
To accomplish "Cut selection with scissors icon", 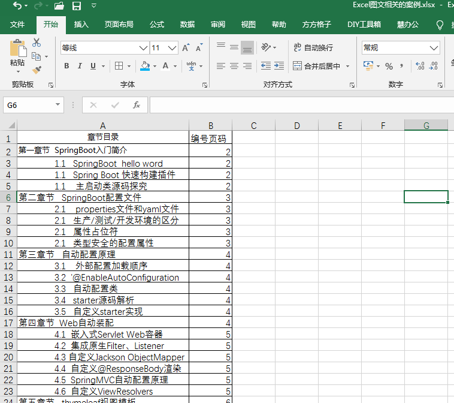I will [x=37, y=43].
